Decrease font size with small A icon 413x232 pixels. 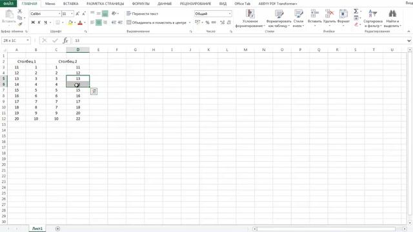pos(84,14)
